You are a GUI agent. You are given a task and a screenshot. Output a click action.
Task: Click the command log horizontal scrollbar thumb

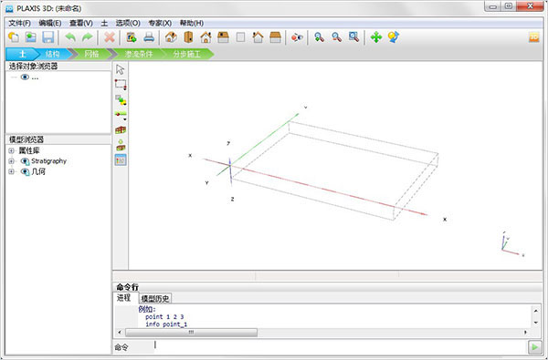[191, 333]
